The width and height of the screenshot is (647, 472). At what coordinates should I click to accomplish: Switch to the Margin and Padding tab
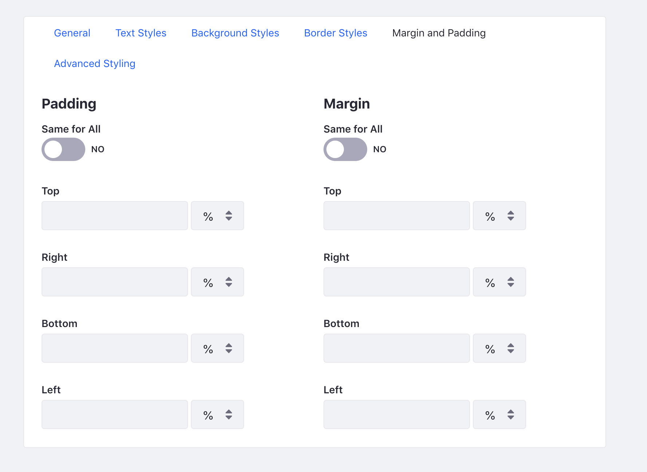click(439, 33)
